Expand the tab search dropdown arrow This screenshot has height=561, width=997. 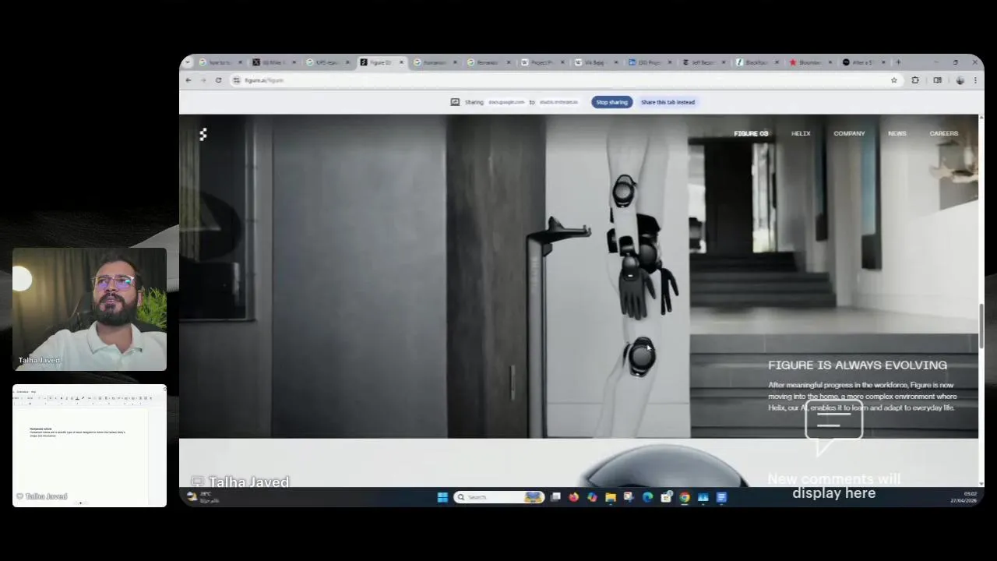(x=188, y=62)
